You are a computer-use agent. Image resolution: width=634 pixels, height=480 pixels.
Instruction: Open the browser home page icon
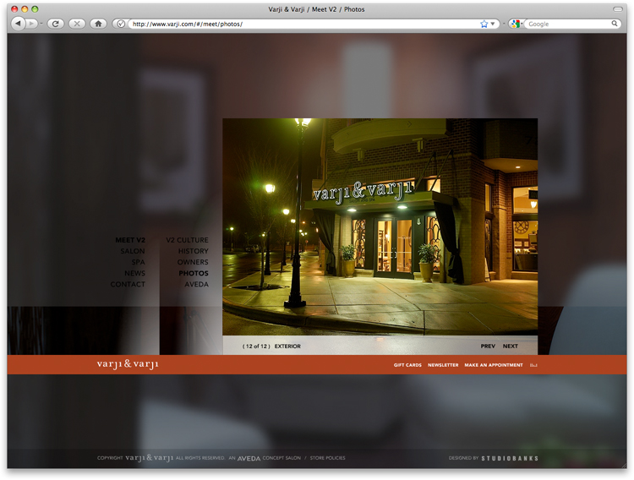point(98,24)
